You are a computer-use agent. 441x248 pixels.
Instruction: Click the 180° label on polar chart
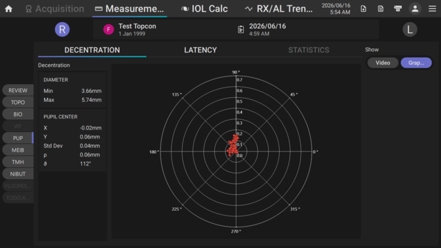click(x=154, y=152)
